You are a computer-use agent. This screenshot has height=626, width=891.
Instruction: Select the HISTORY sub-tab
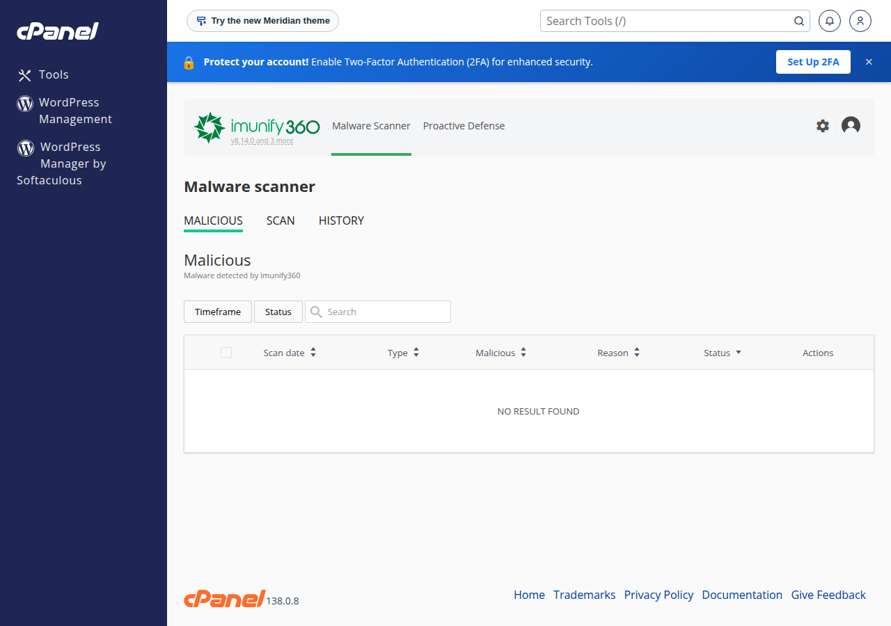coord(341,220)
